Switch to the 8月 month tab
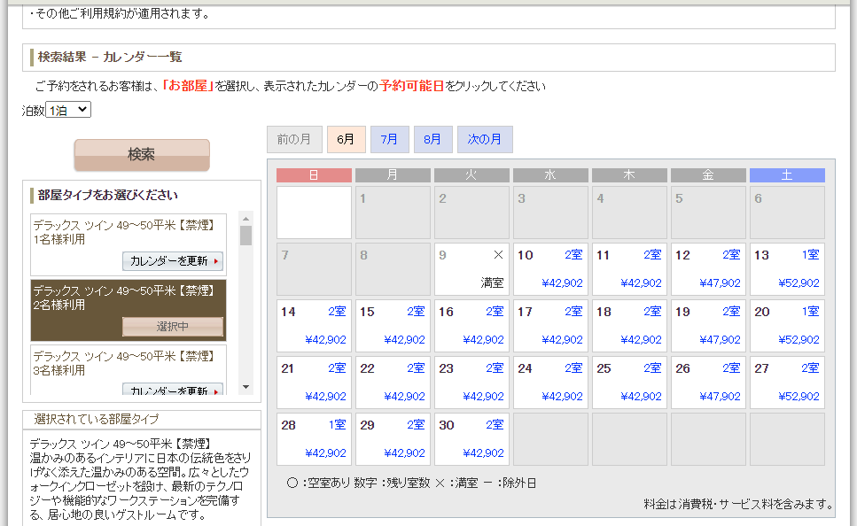This screenshot has width=857, height=526. click(432, 139)
